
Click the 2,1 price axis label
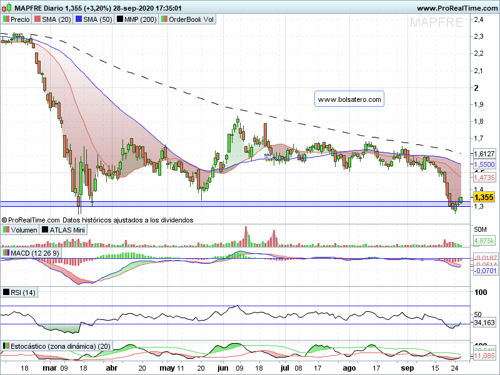479,71
